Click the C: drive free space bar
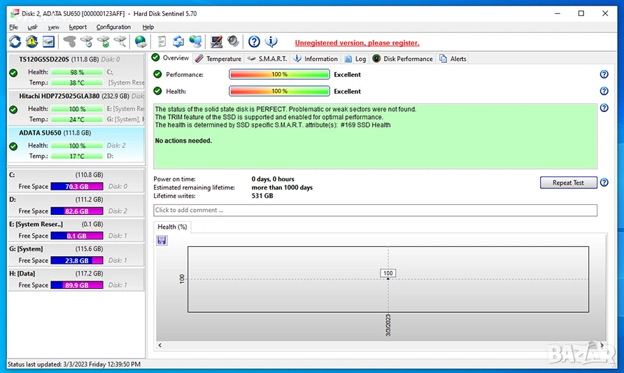Screen dimensions: 624x373 77,187
